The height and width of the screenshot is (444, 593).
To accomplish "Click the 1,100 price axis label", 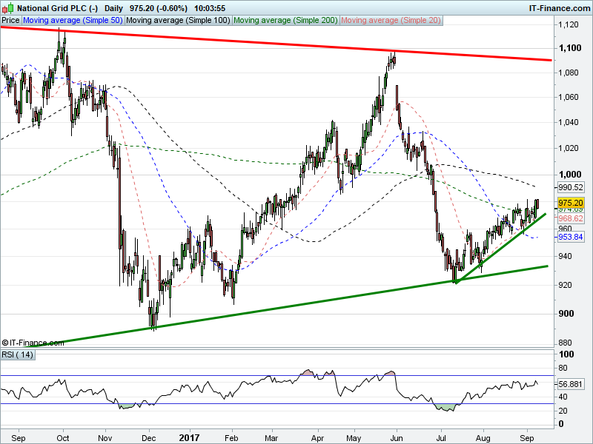I will click(x=570, y=48).
